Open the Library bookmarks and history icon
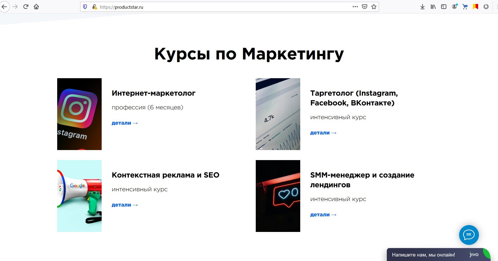The image size is (498, 261). 433,7
